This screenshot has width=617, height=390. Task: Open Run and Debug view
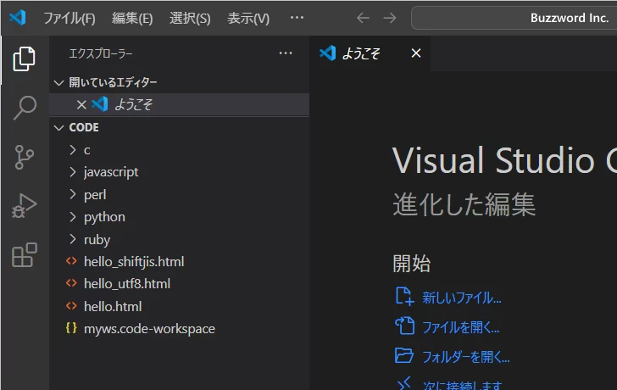[x=25, y=206]
